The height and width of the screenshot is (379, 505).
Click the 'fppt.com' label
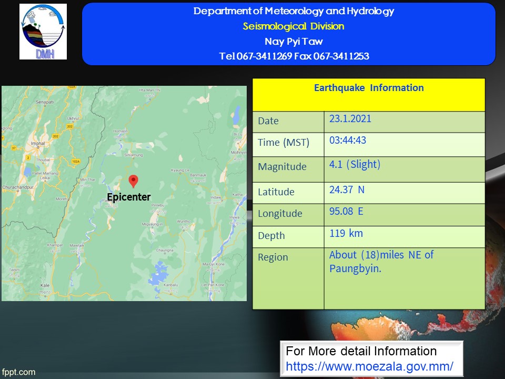click(19, 372)
